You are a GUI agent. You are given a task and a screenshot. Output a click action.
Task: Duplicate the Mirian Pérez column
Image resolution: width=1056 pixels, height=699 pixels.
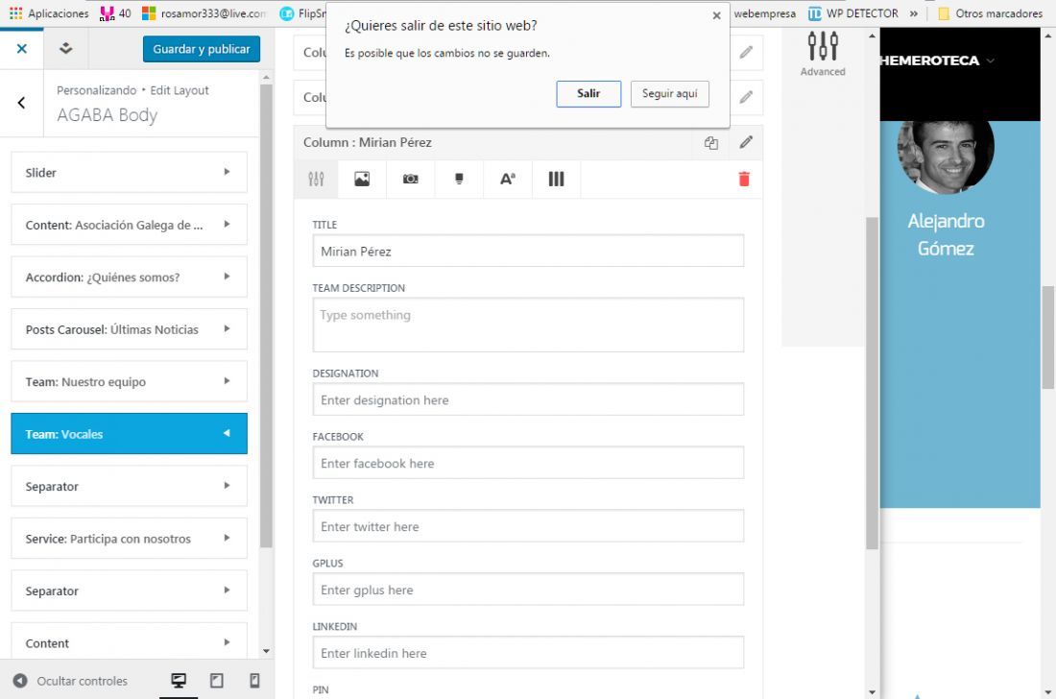(711, 143)
